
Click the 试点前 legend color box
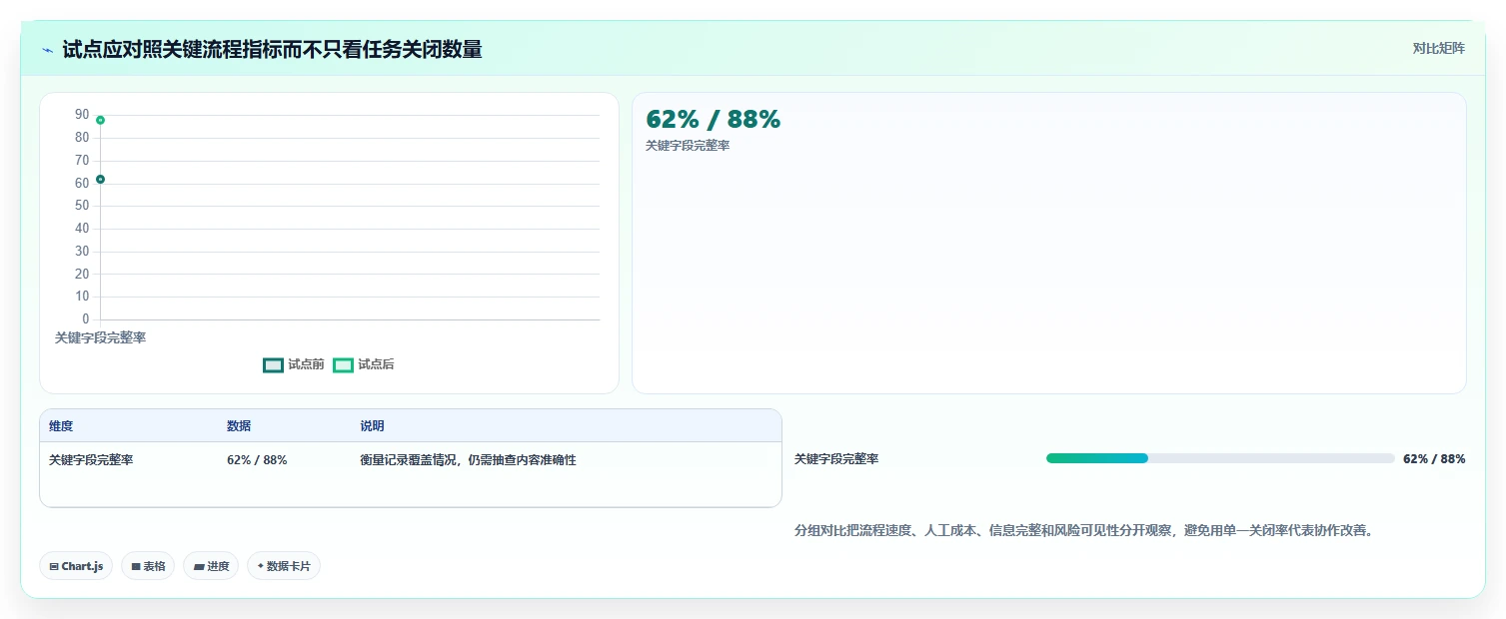(273, 365)
